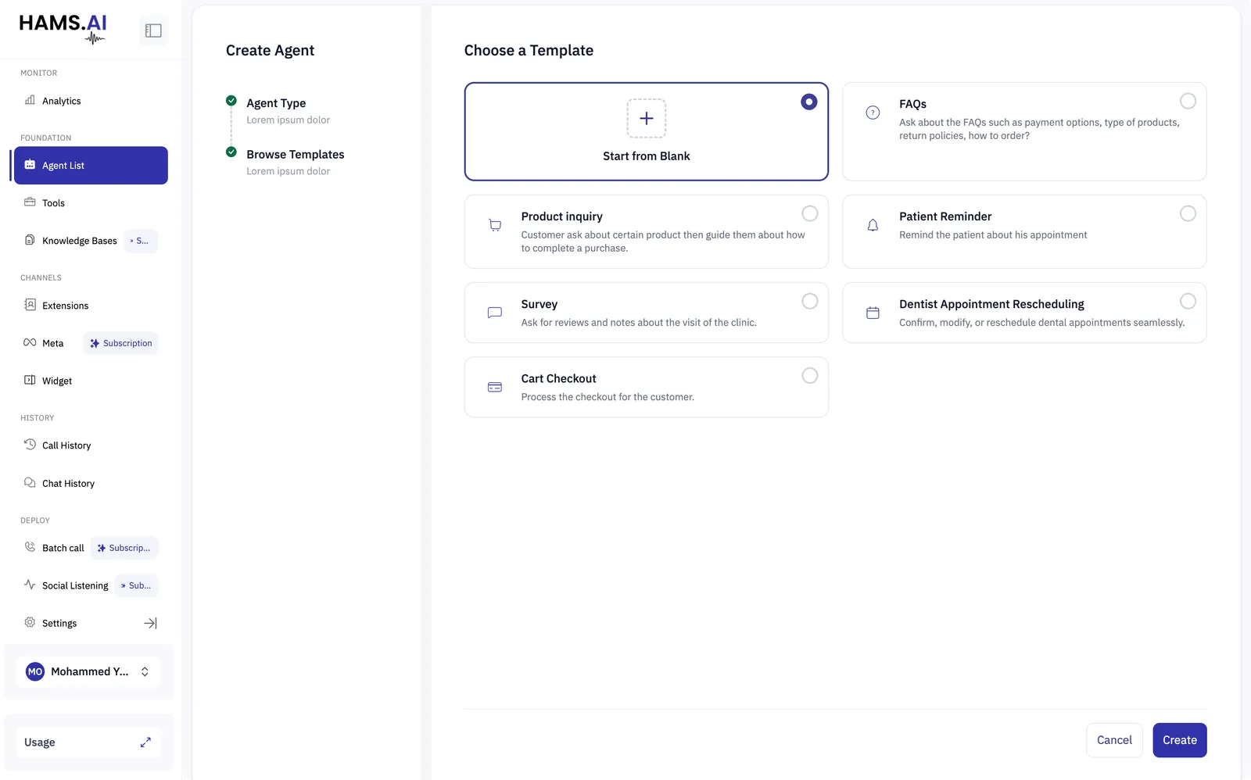Click the Survey template card title
The width and height of the screenshot is (1251, 780).
[539, 304]
